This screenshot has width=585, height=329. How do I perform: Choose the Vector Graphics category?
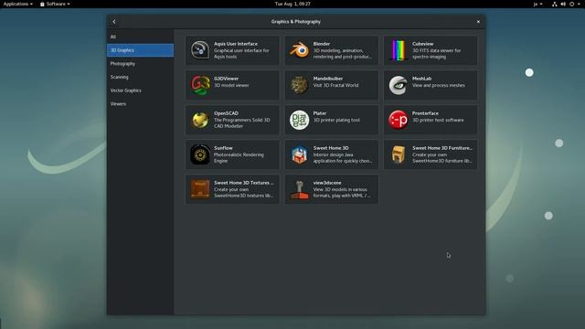tap(140, 90)
